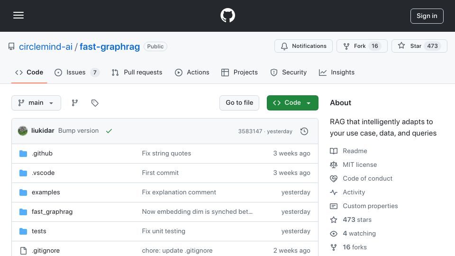Open the Now embedding dim commit message
Screen dimensions: 455x256
tap(197, 211)
